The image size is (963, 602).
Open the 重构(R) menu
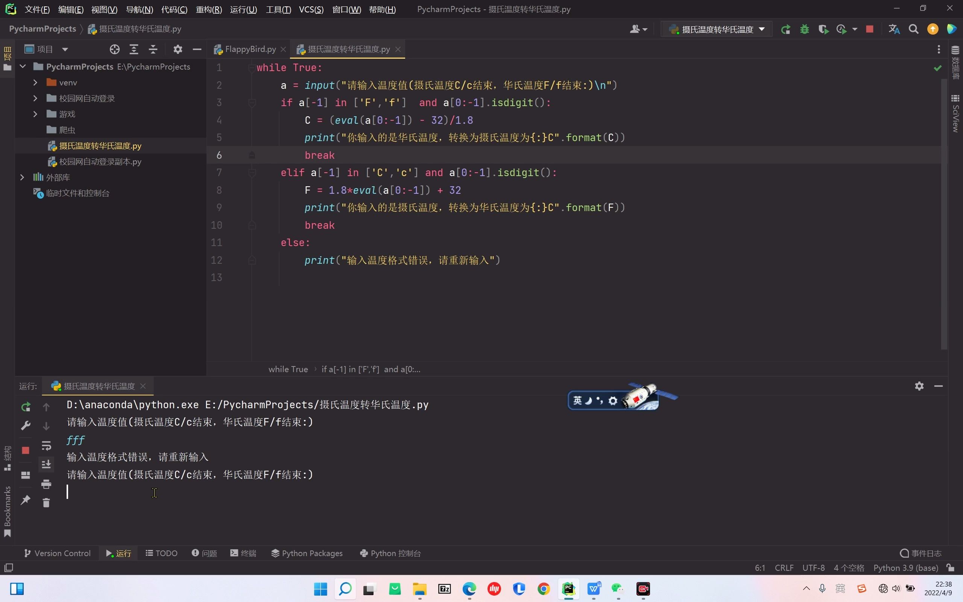tap(208, 9)
